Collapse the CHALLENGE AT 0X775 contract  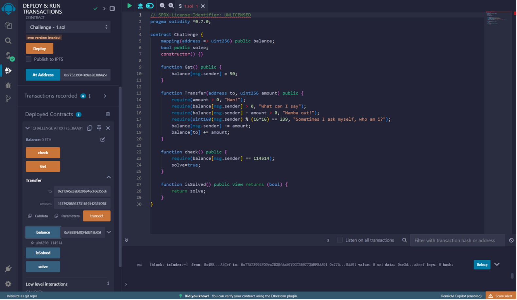(x=27, y=128)
